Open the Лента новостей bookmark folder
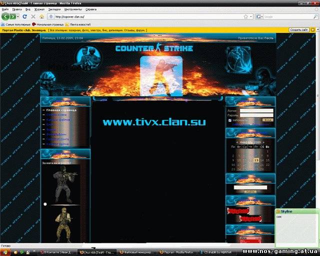320x256 pixels. tap(78, 24)
